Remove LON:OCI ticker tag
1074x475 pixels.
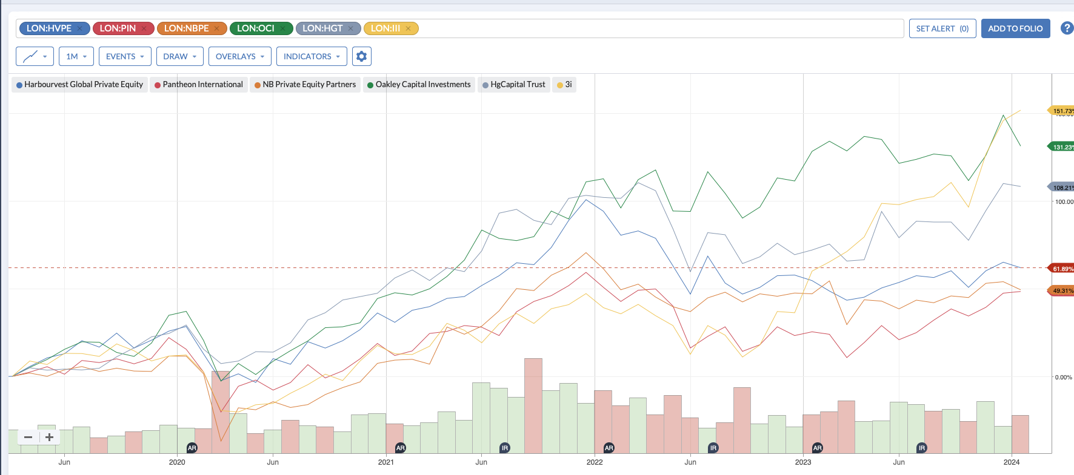coord(282,28)
